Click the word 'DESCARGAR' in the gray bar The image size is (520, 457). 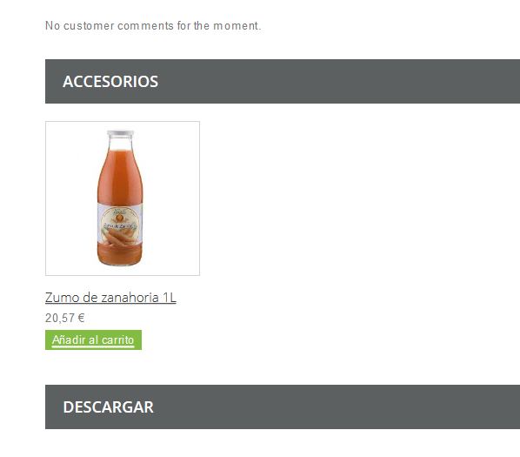[109, 407]
